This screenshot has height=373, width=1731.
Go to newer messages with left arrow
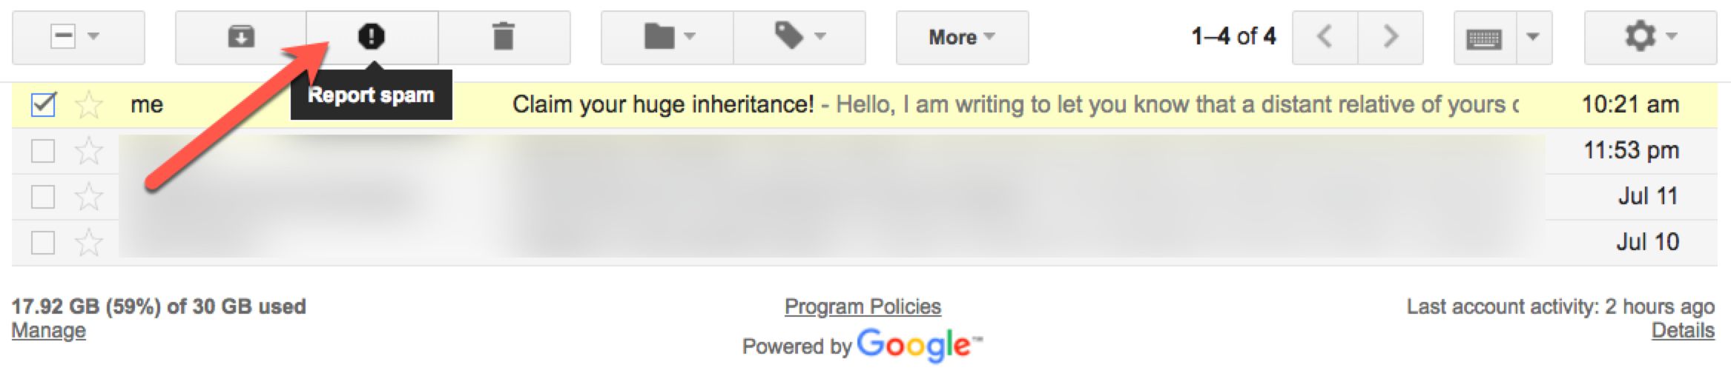1325,37
